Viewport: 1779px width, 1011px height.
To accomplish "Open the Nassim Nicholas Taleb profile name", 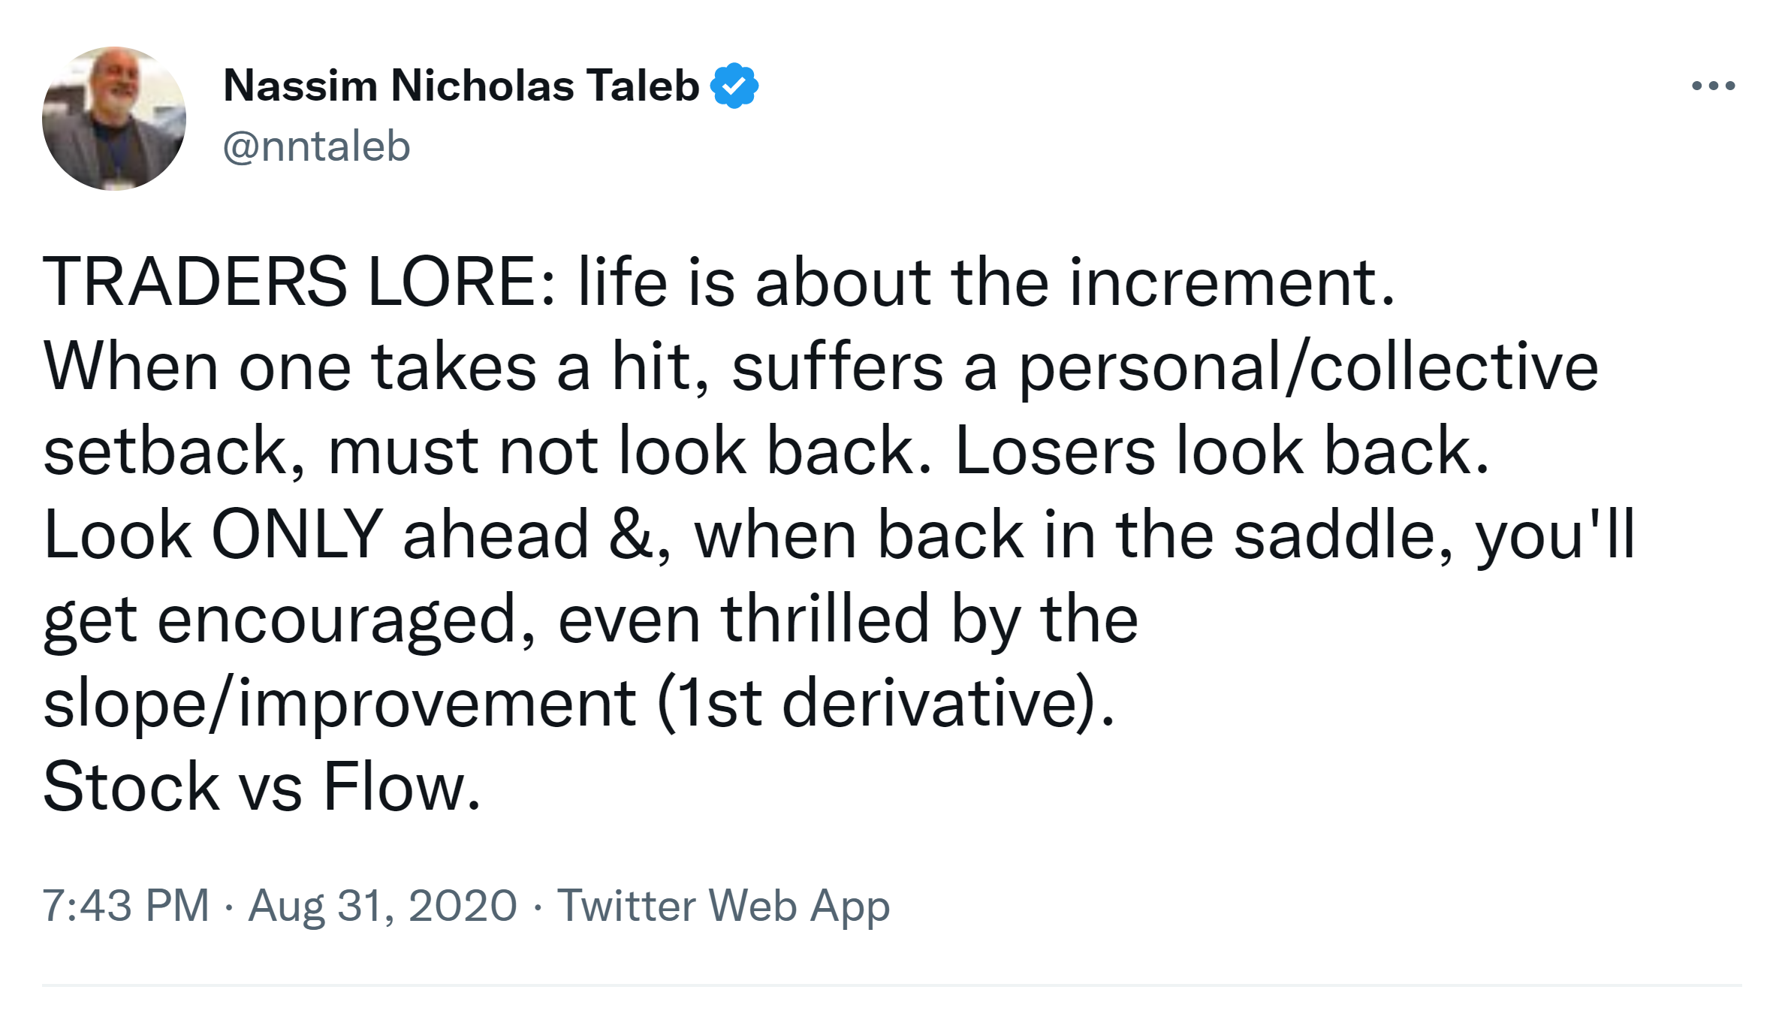I will coord(461,86).
